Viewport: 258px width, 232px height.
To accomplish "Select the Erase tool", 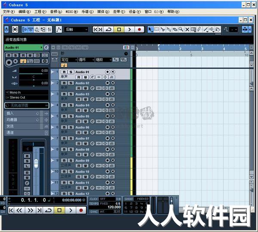I will (175, 30).
